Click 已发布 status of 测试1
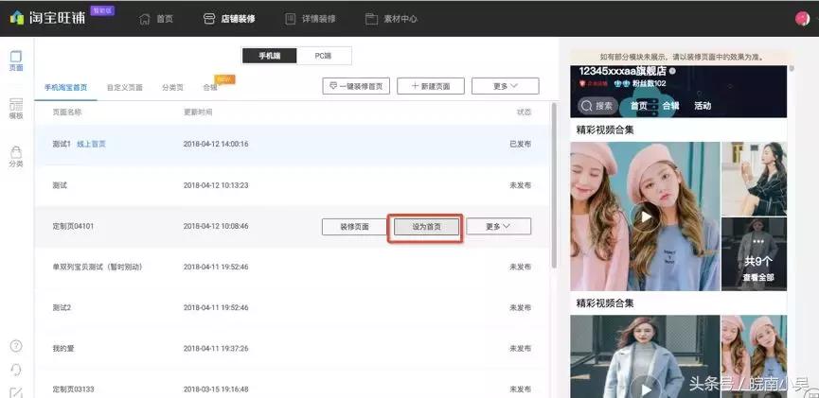The image size is (819, 398). click(520, 144)
